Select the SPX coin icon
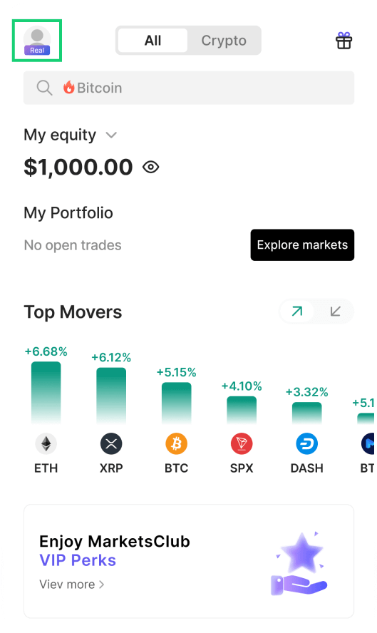 pos(242,443)
